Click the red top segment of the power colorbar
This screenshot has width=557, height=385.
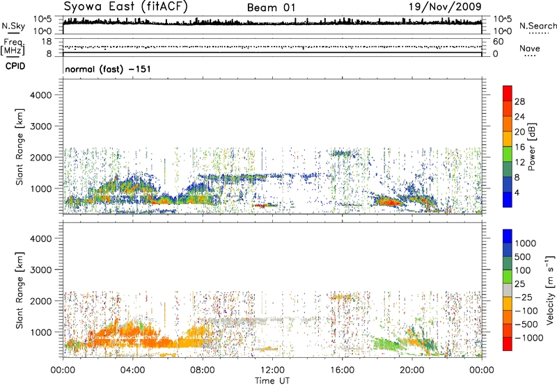click(508, 93)
